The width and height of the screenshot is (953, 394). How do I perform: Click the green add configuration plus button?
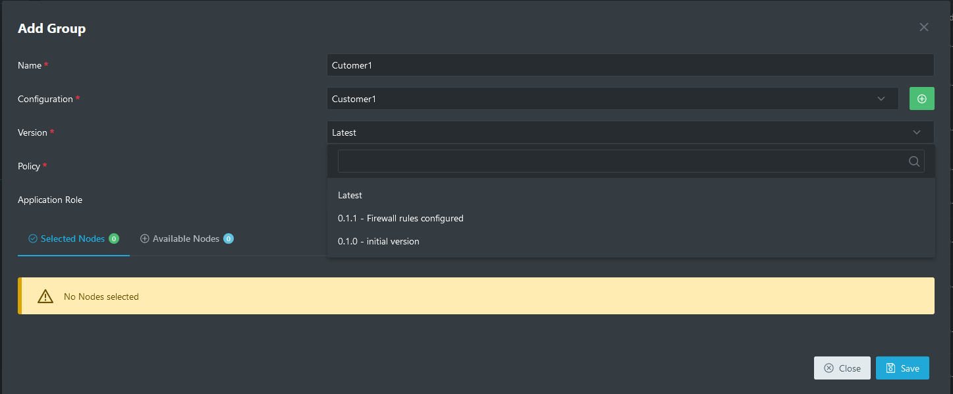(921, 99)
